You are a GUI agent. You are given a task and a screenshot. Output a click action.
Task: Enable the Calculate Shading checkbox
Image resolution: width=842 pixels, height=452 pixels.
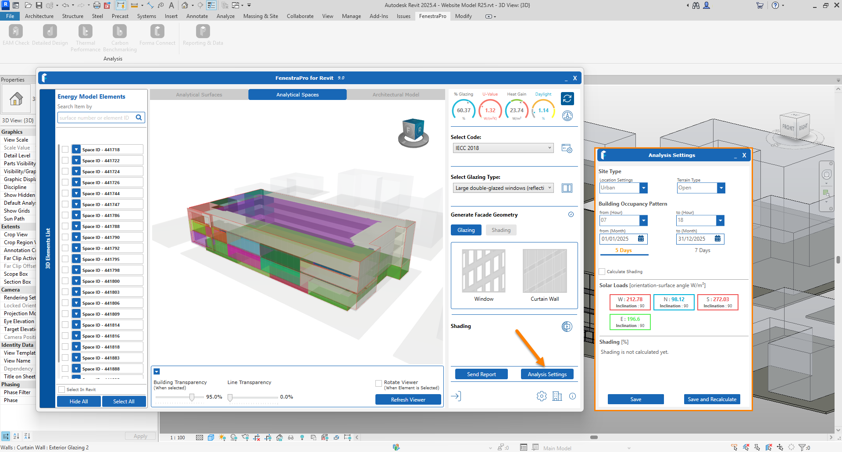pyautogui.click(x=602, y=272)
